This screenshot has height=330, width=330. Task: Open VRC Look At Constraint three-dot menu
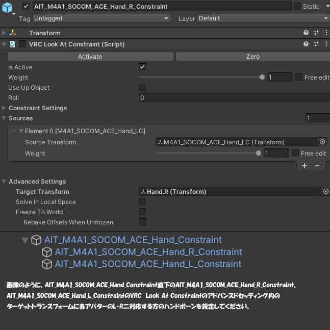click(x=326, y=44)
